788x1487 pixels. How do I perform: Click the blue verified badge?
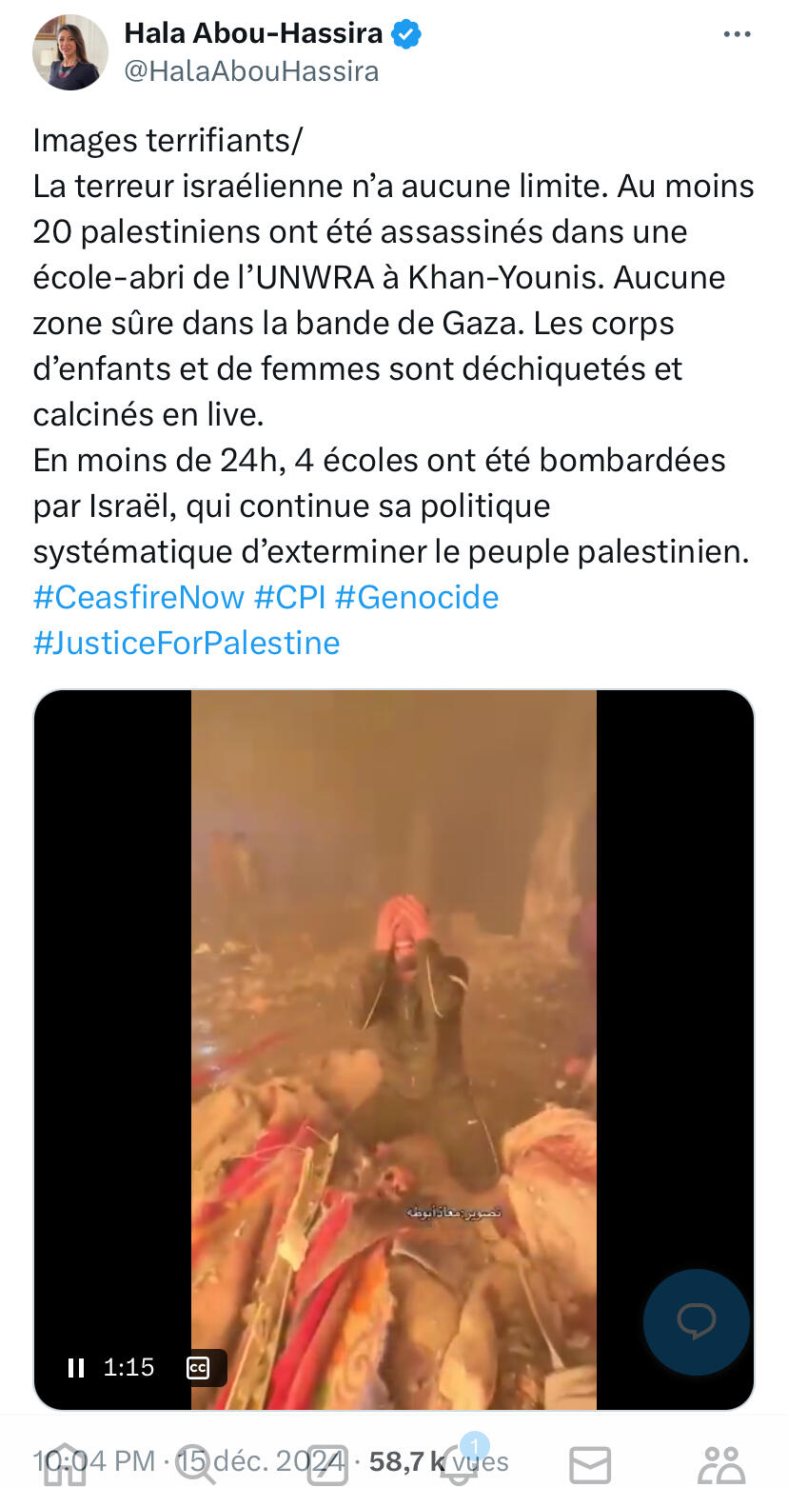pyautogui.click(x=407, y=34)
